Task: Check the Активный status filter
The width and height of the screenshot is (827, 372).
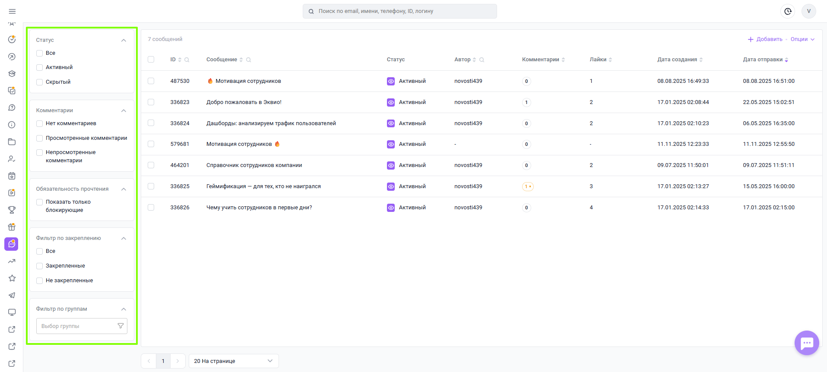Action: [40, 67]
